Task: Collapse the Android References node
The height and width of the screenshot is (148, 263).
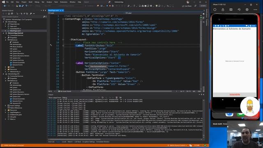Action: pyautogui.click(x=5, y=40)
